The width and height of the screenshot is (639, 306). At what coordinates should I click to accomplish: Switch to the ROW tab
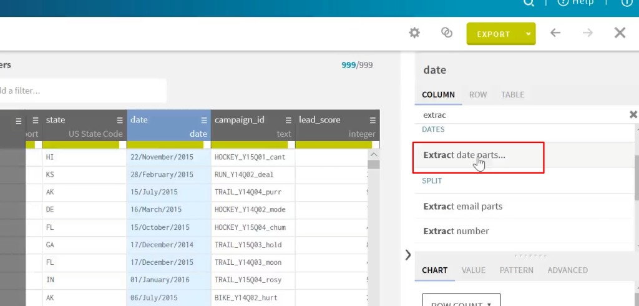(x=478, y=95)
